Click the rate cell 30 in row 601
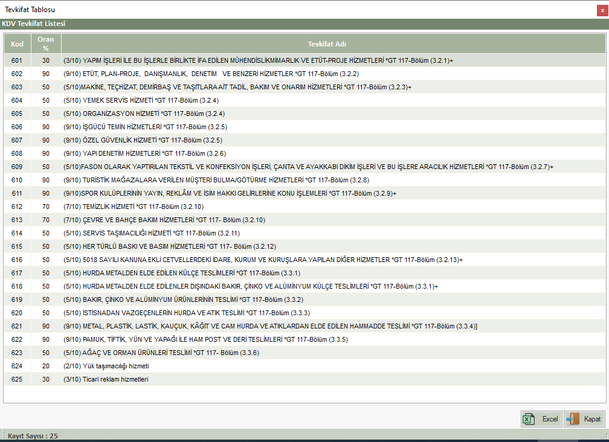Image resolution: width=609 pixels, height=442 pixels. point(46,60)
